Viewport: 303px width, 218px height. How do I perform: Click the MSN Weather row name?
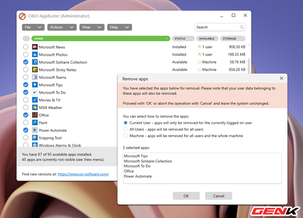click(51, 108)
